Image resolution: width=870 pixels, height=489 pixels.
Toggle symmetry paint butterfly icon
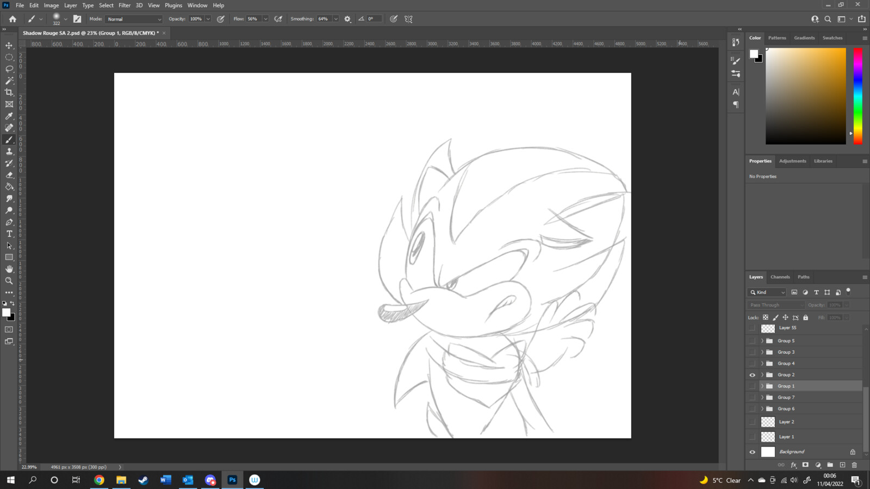[409, 19]
